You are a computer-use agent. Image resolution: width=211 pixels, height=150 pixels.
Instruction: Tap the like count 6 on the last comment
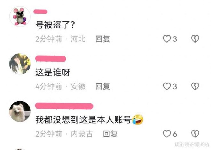click(175, 134)
